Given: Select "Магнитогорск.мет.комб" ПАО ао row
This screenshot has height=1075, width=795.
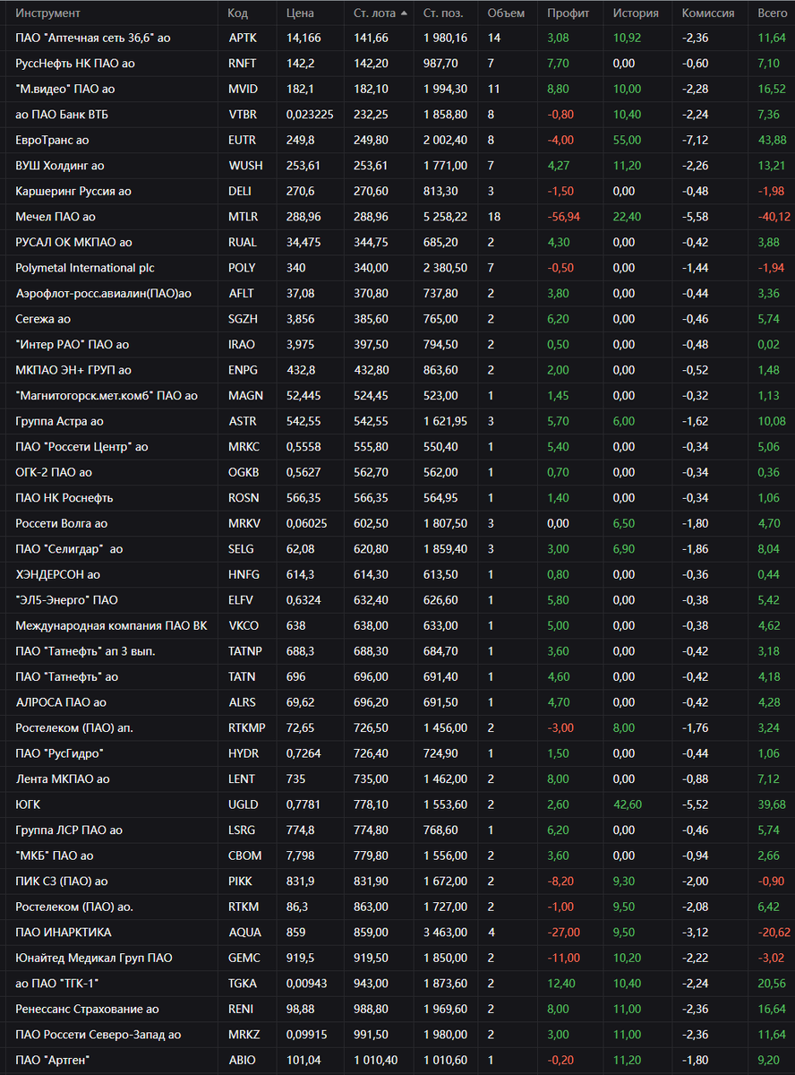Looking at the screenshot, I should coord(397,396).
